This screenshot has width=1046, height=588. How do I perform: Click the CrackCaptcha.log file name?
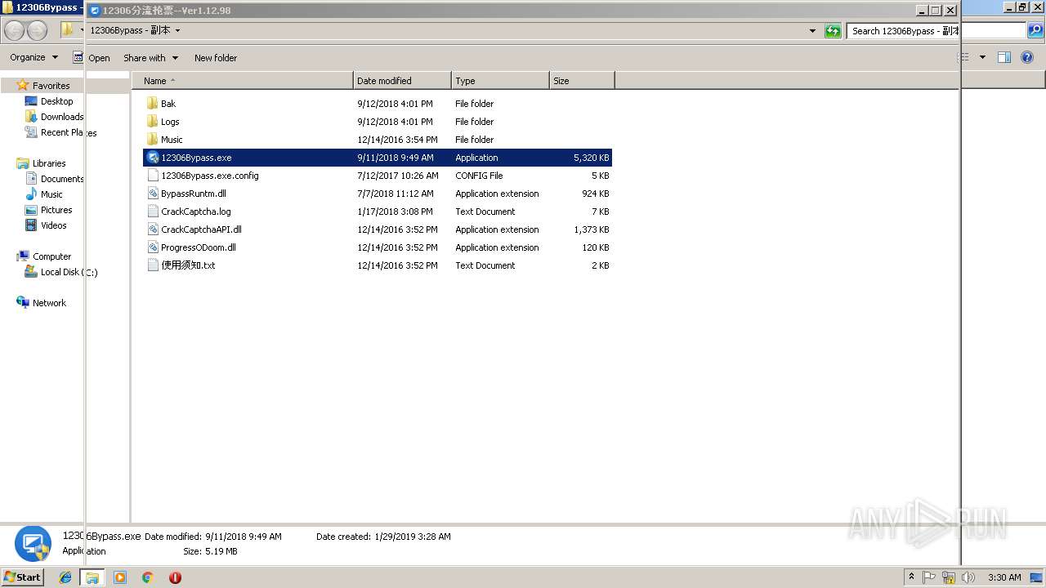[196, 212]
